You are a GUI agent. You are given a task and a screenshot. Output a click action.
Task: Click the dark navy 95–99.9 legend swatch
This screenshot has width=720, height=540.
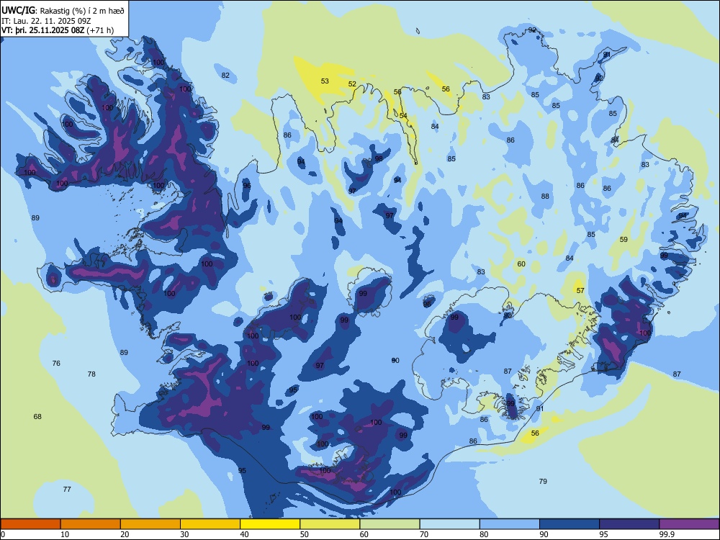pyautogui.click(x=629, y=524)
